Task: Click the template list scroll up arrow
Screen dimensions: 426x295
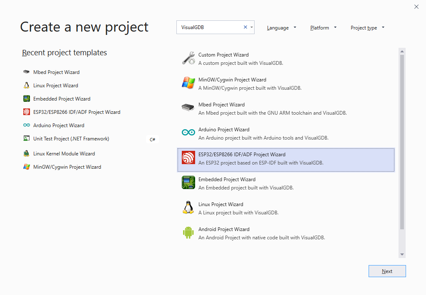Action: [402, 51]
